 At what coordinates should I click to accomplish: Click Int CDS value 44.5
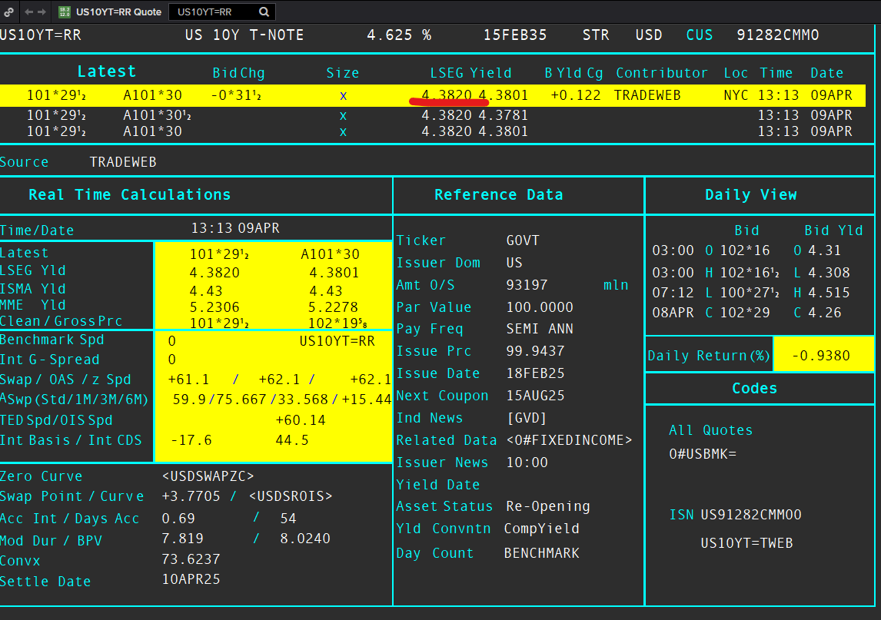pyautogui.click(x=291, y=439)
